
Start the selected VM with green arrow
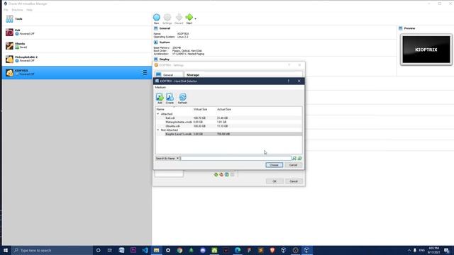coord(189,19)
